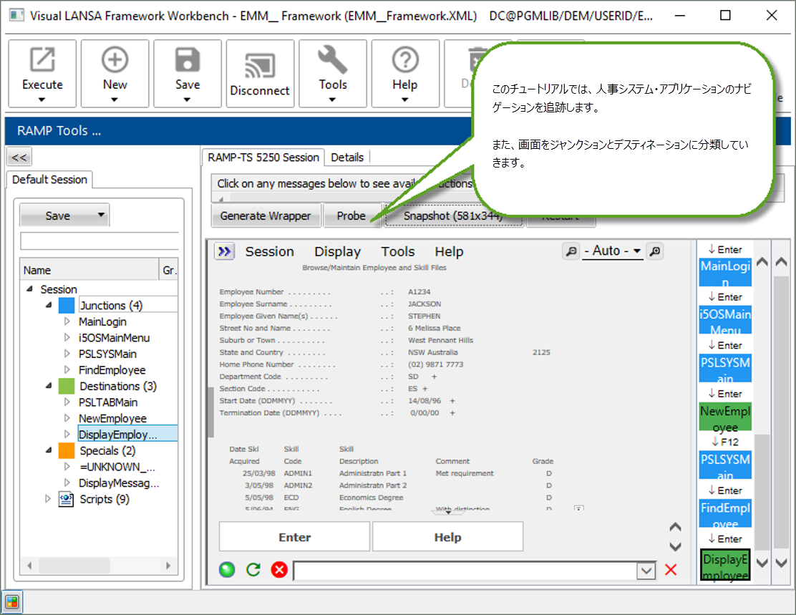This screenshot has width=796, height=615.
Task: Click the Enter button below the screen
Action: pyautogui.click(x=294, y=537)
